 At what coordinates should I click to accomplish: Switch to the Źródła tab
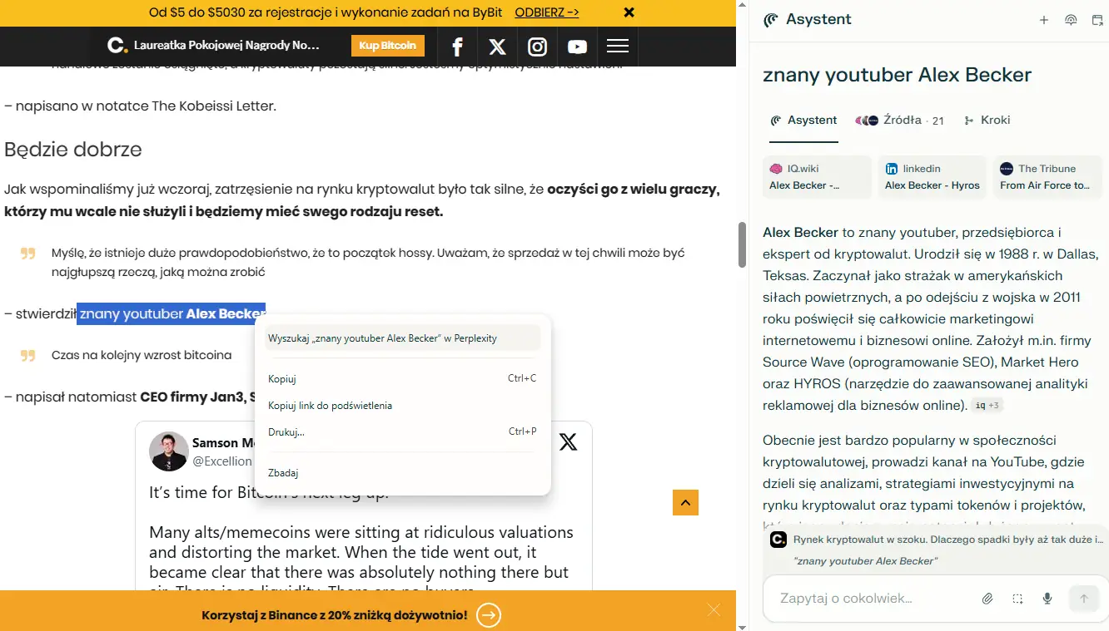point(900,120)
